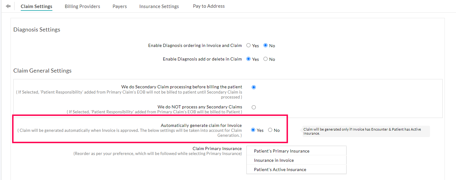This screenshot has height=180, width=456.
Task: Open the Insurance Settings tab
Action: pyautogui.click(x=159, y=6)
